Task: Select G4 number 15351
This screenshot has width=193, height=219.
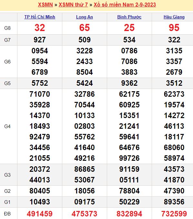Action: coord(129,115)
